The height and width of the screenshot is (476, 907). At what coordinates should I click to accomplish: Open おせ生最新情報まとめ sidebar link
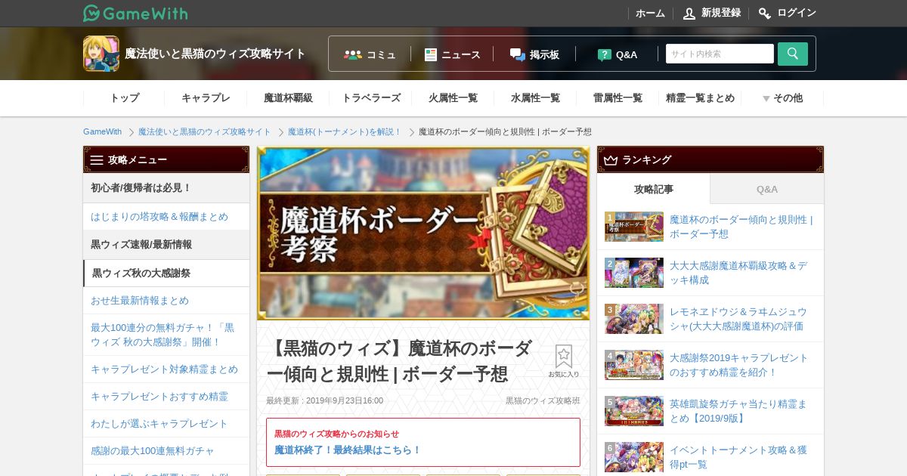pos(166,301)
